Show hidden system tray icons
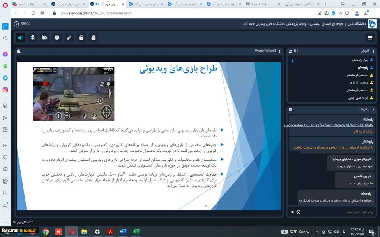This screenshot has height=237, width=380. click(x=317, y=232)
